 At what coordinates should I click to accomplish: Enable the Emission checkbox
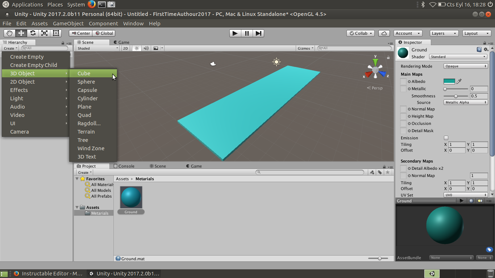(x=446, y=138)
